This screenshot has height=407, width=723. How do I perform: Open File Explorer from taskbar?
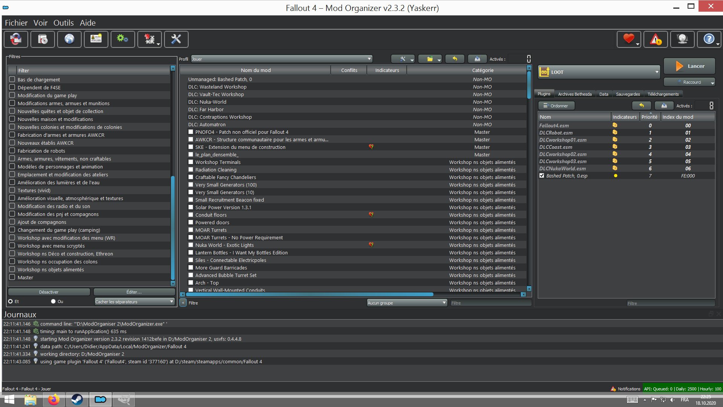30,399
